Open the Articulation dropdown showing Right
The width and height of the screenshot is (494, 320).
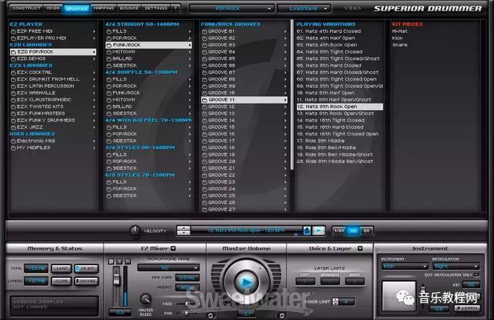[456, 266]
